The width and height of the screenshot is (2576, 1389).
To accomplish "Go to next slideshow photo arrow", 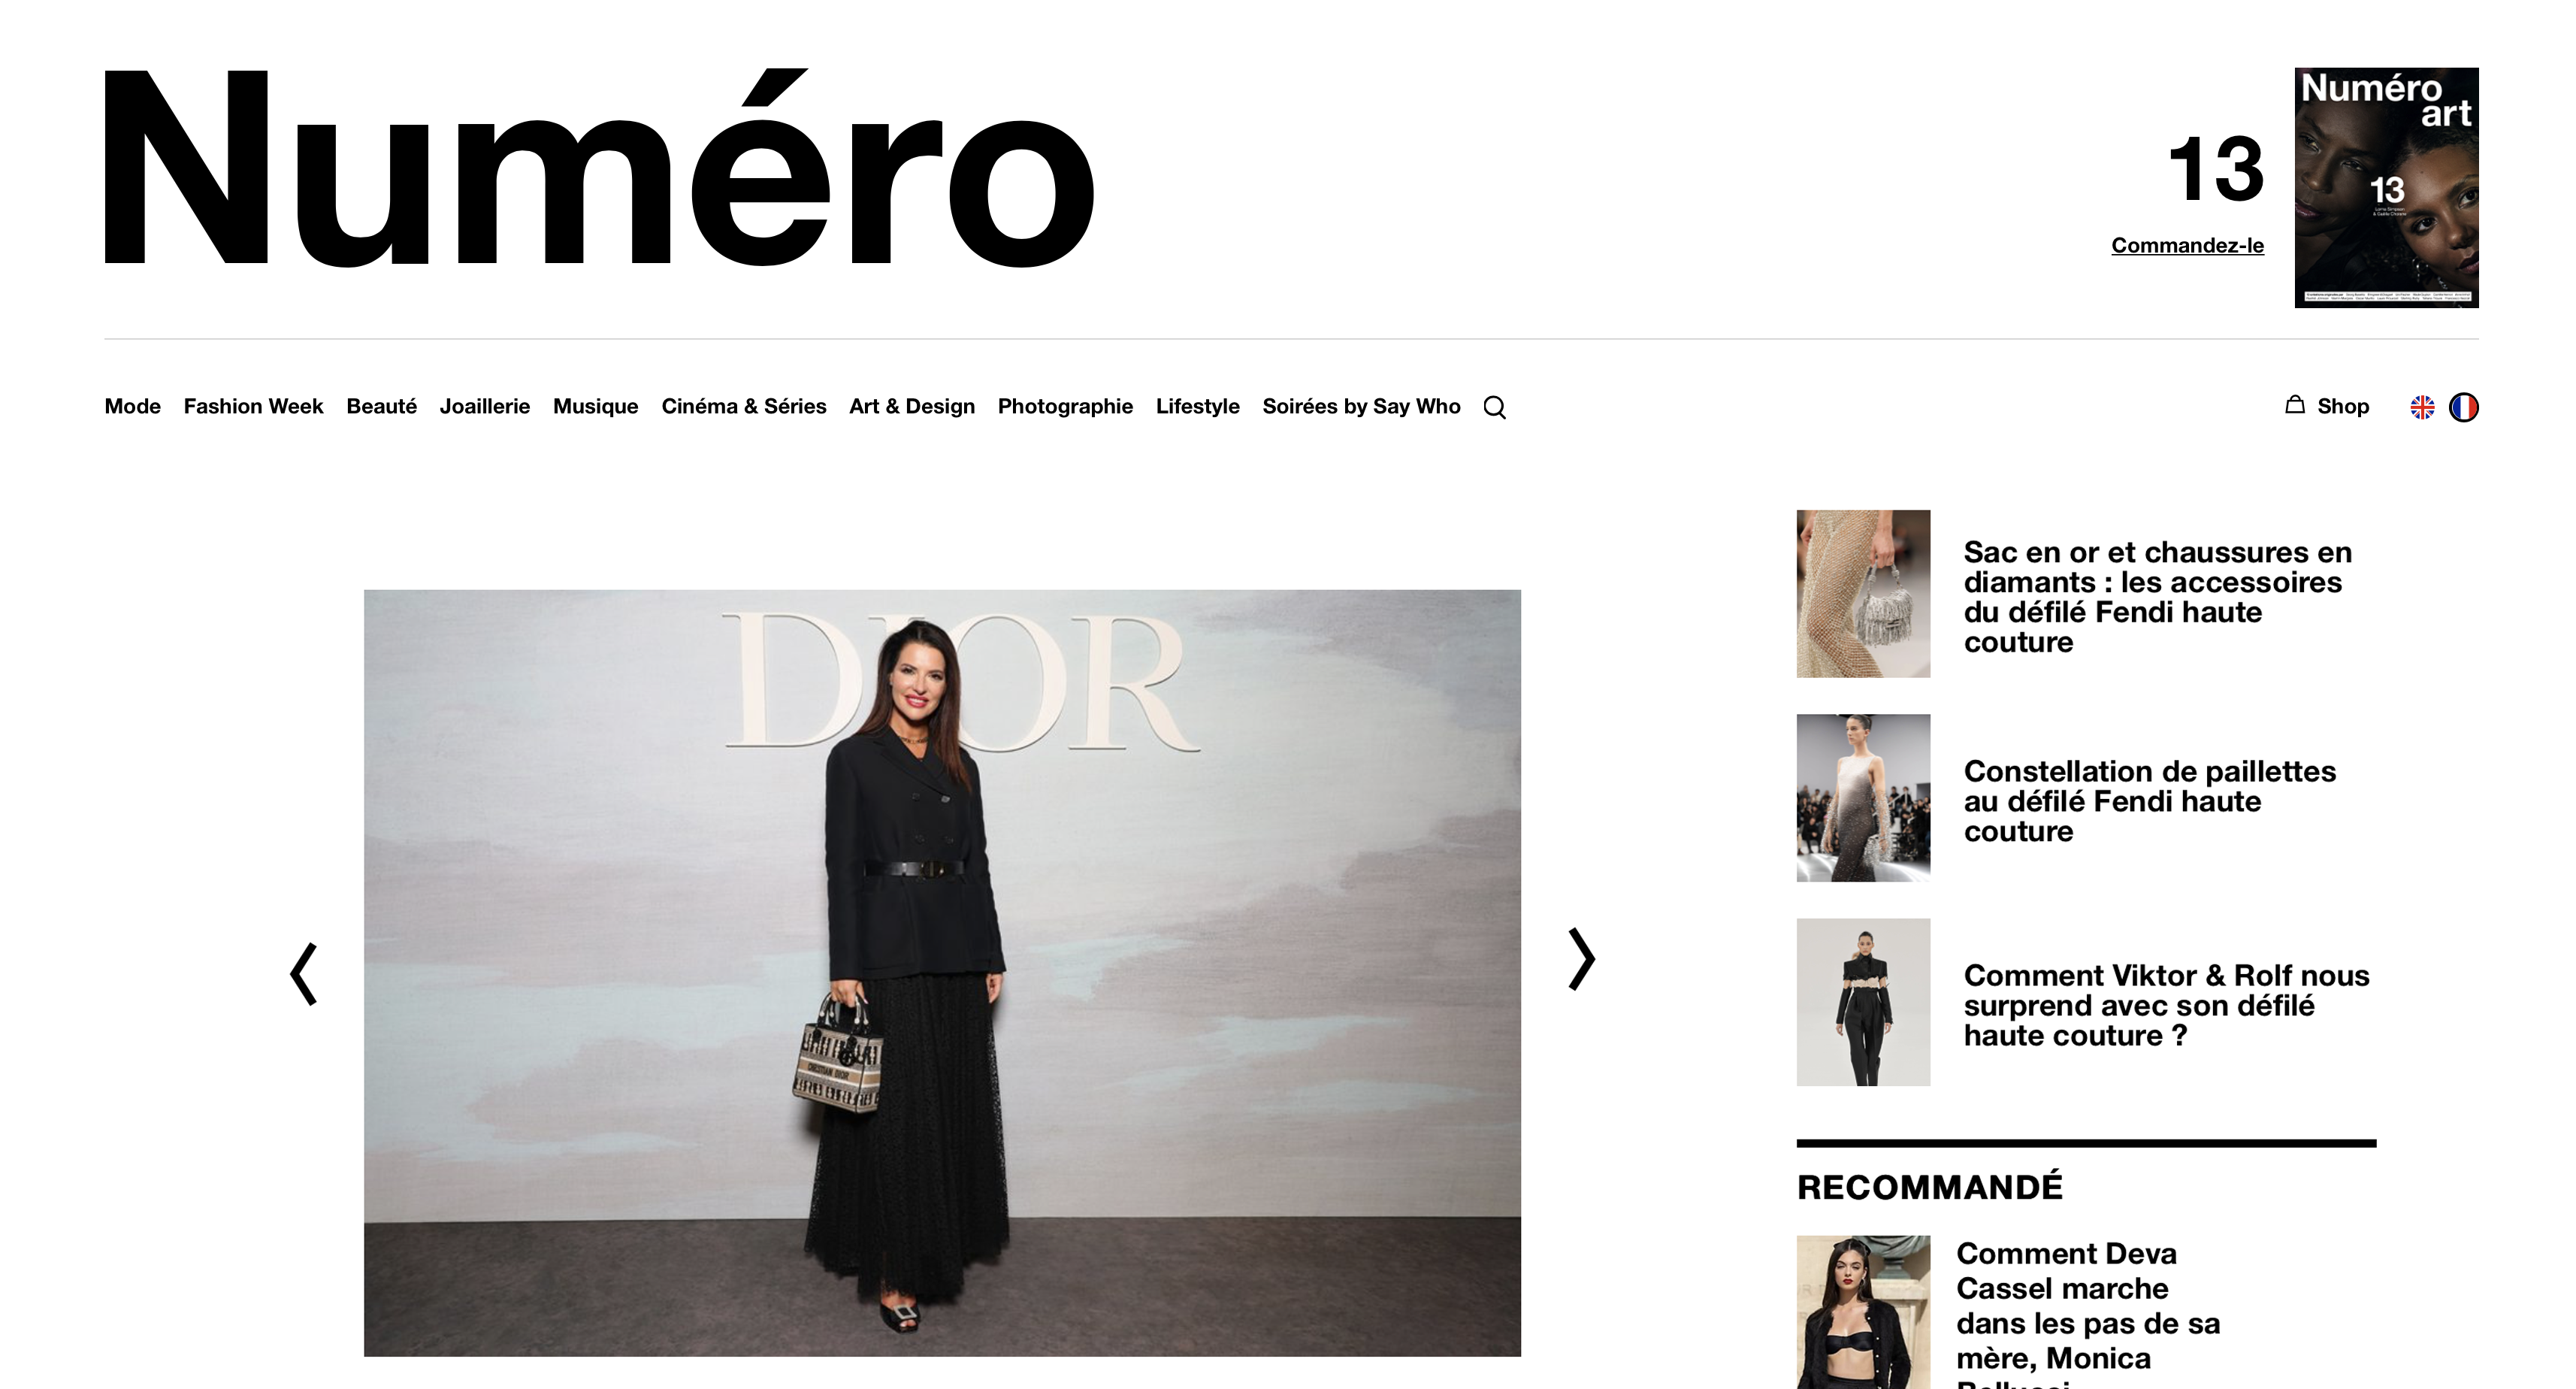I will pyautogui.click(x=1581, y=959).
